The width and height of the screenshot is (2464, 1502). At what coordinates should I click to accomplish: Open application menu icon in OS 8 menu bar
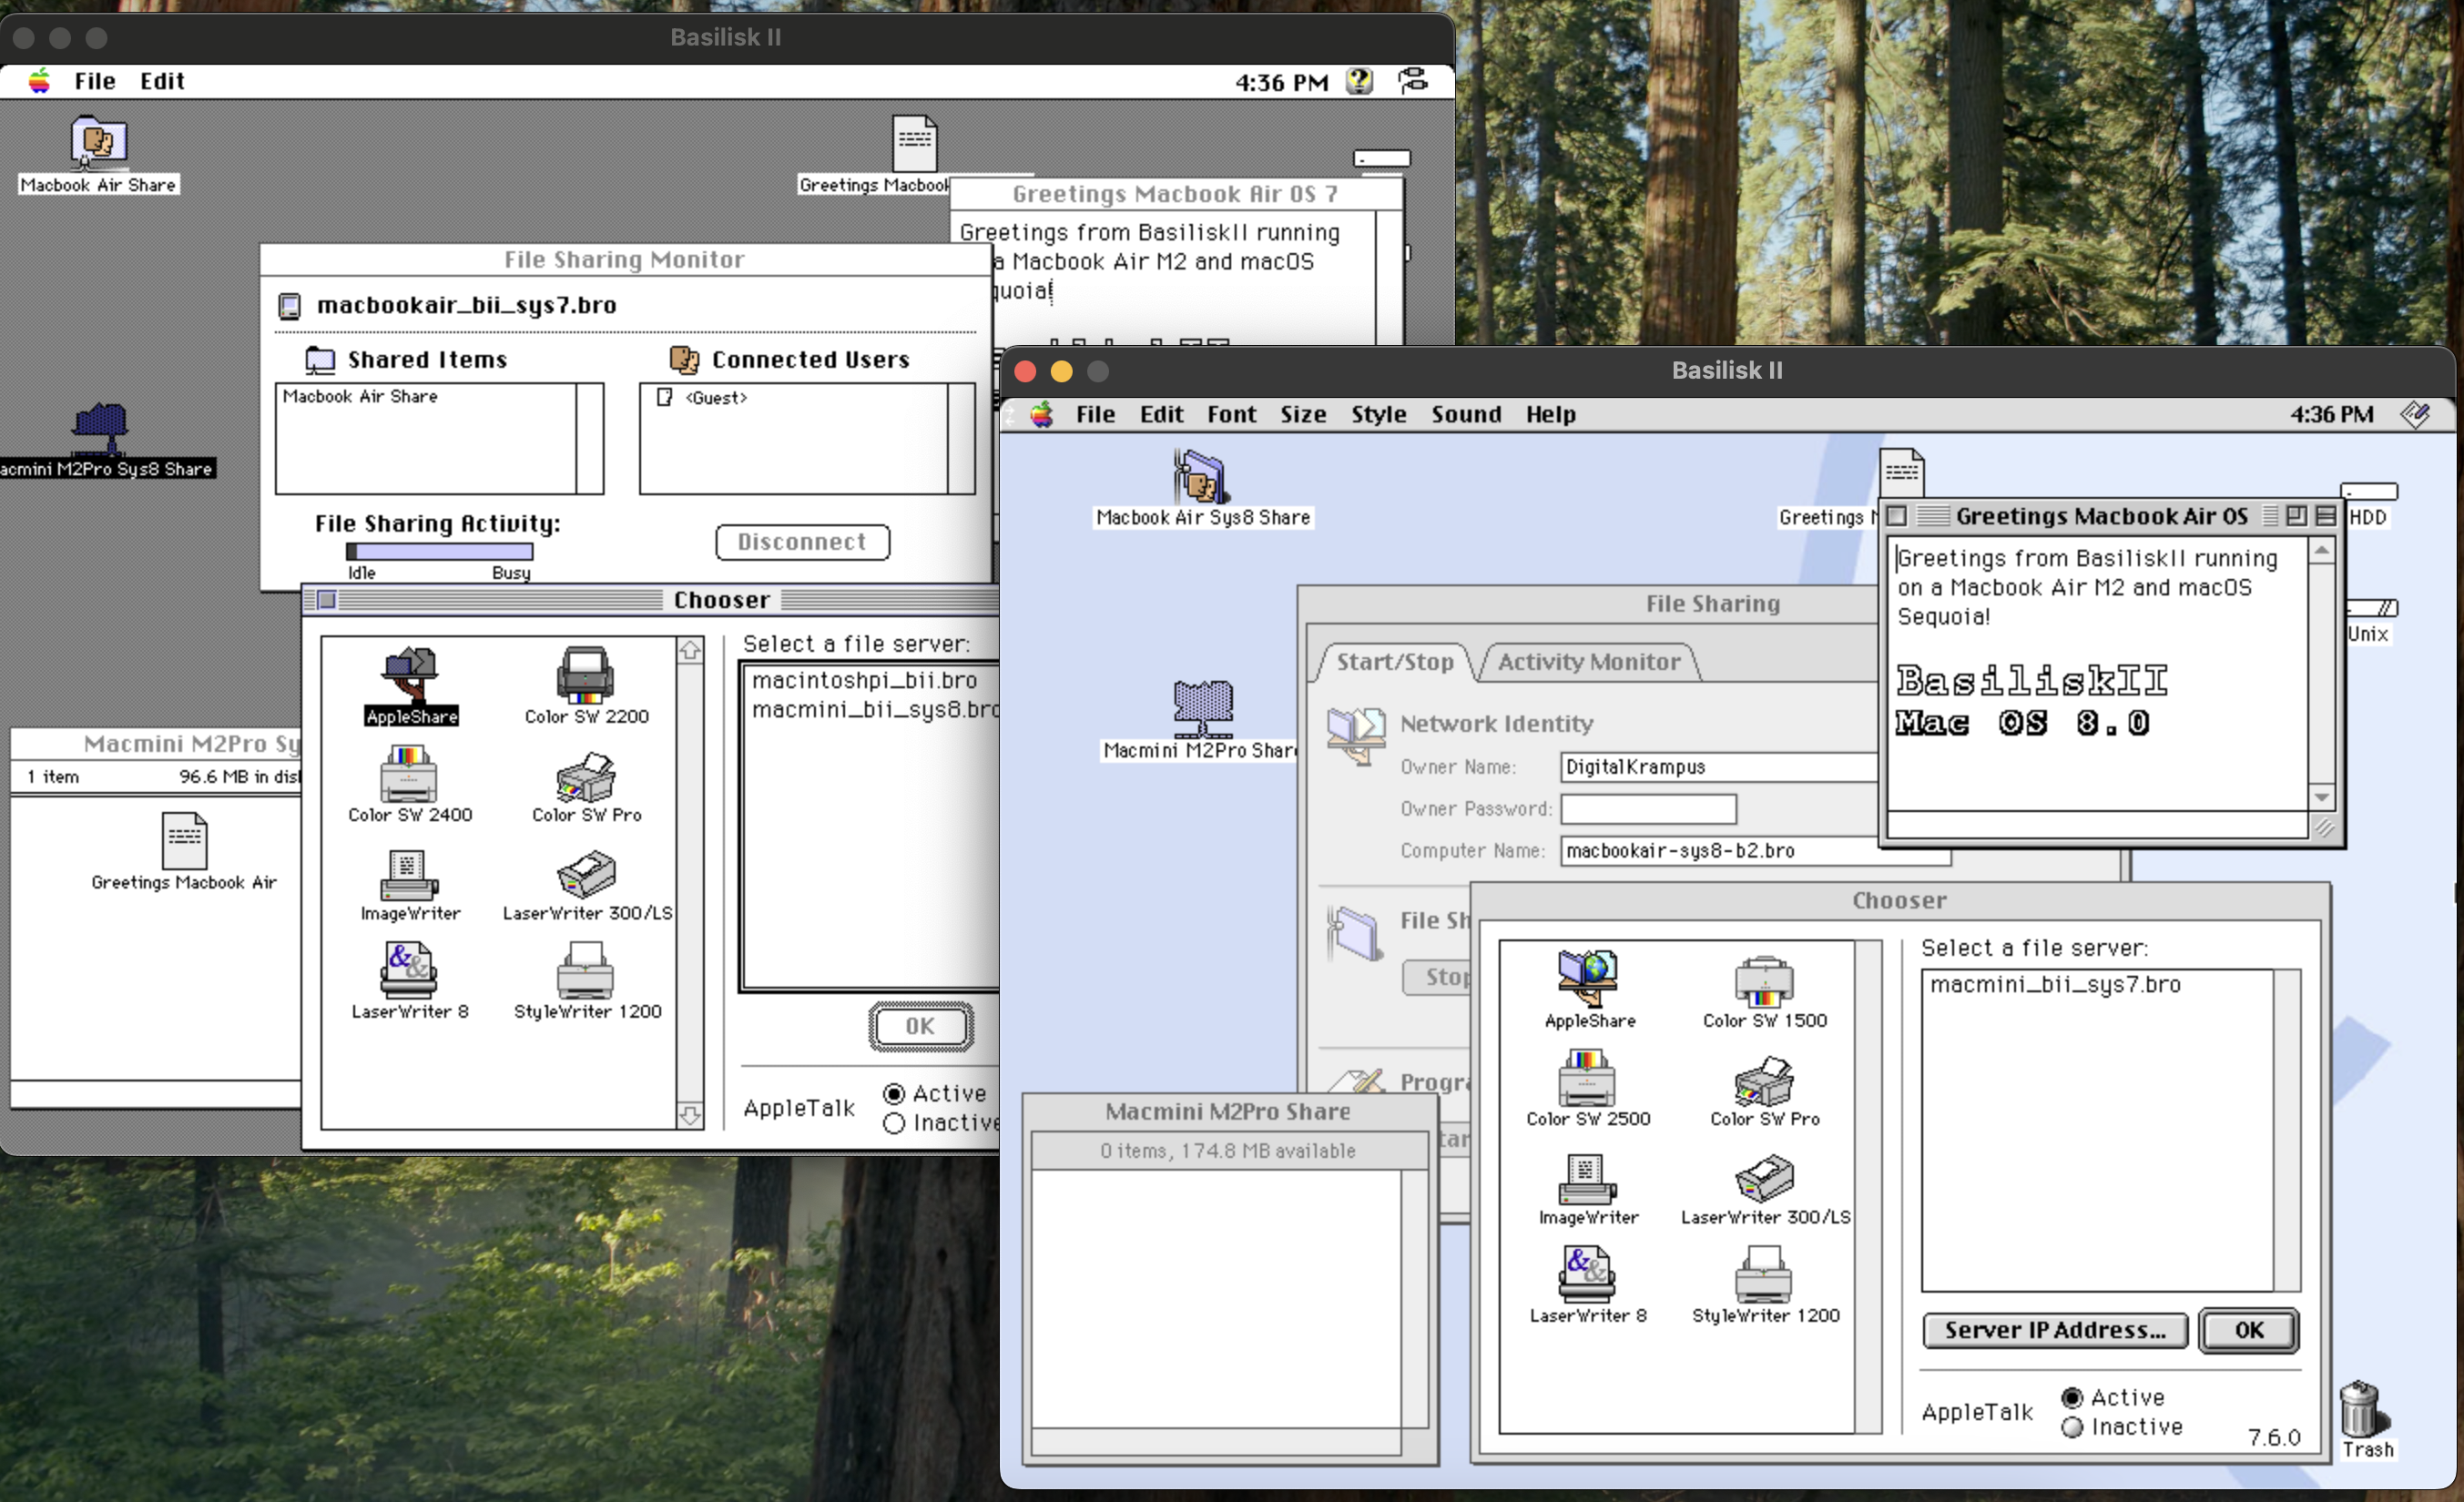click(x=2416, y=414)
